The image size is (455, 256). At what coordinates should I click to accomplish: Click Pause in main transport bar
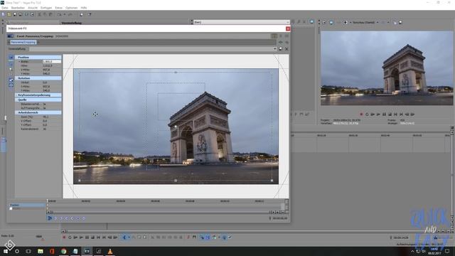coord(87,237)
